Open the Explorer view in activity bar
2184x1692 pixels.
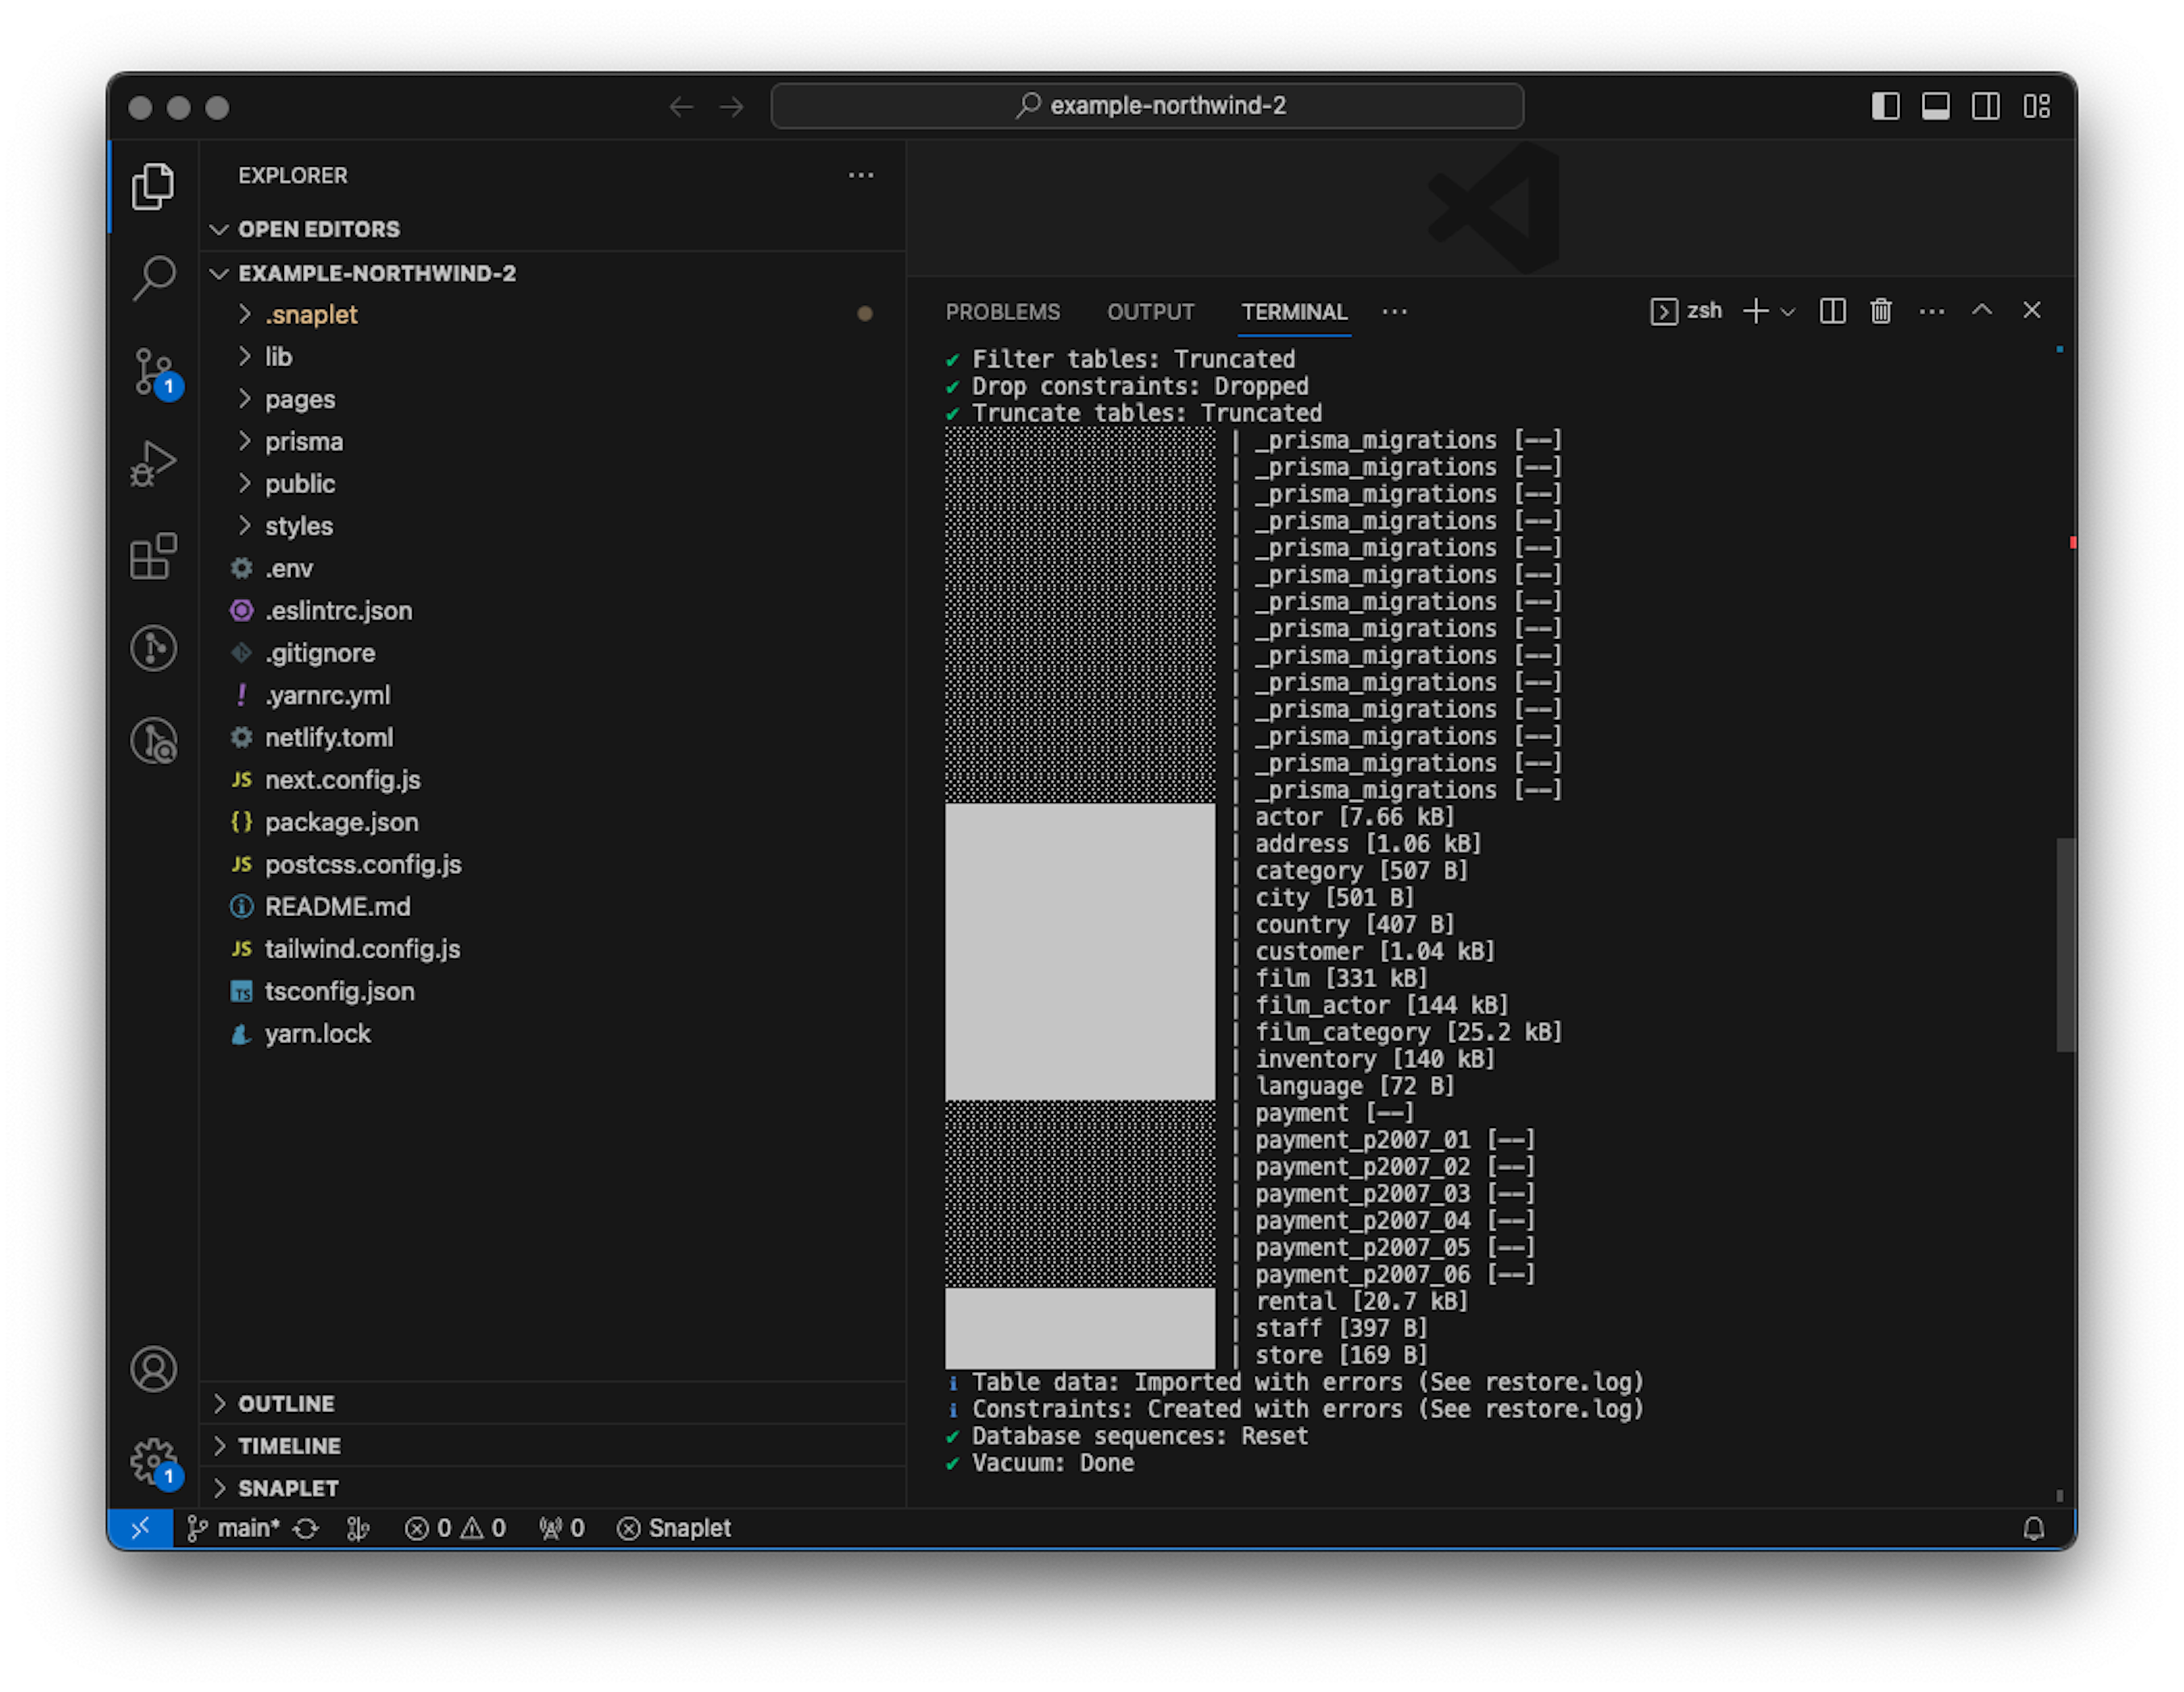coord(153,187)
